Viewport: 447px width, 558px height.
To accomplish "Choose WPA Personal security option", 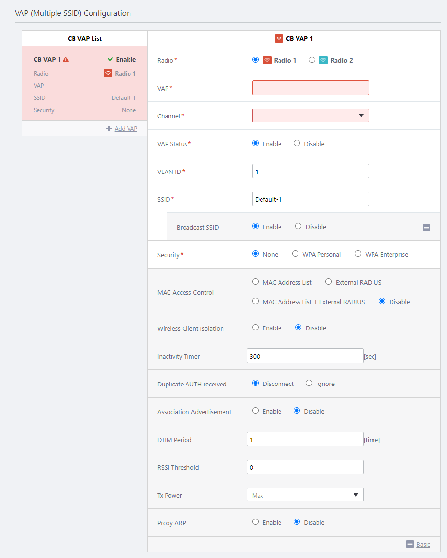I will (x=295, y=254).
